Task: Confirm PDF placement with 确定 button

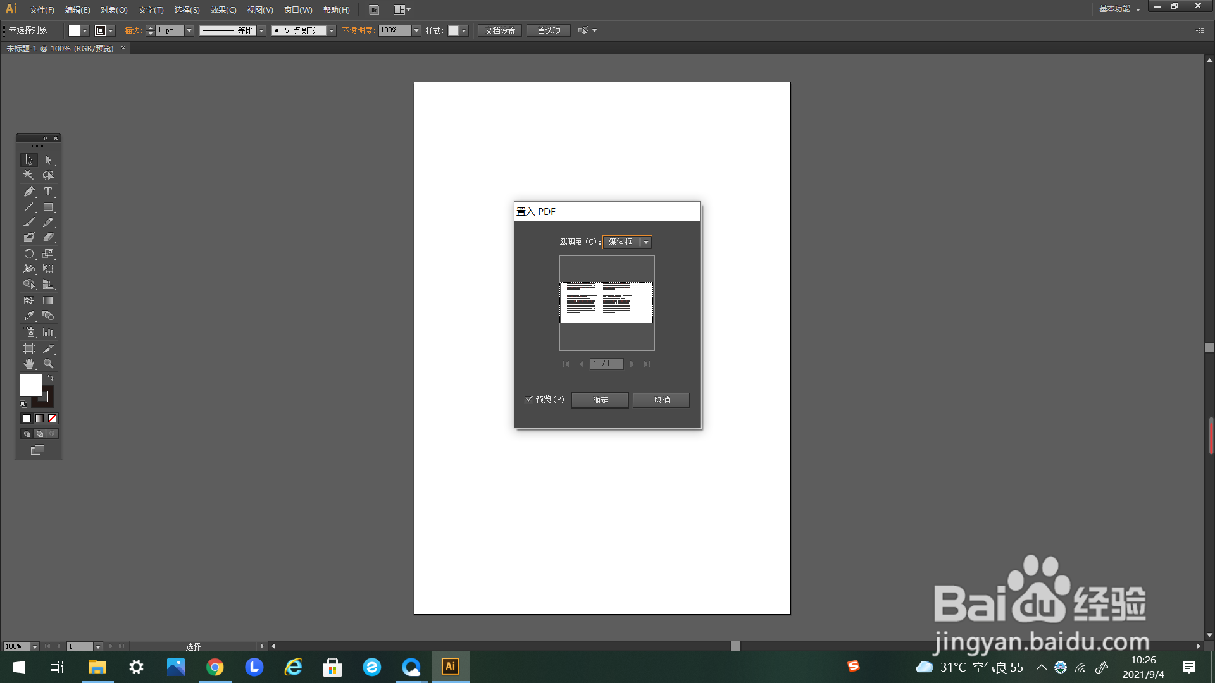Action: pyautogui.click(x=600, y=400)
